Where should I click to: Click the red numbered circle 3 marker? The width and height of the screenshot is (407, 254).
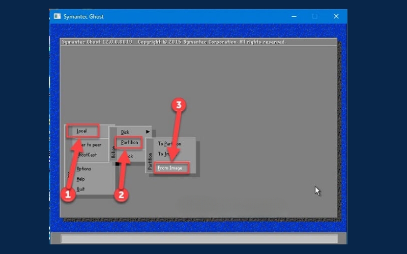pos(178,106)
